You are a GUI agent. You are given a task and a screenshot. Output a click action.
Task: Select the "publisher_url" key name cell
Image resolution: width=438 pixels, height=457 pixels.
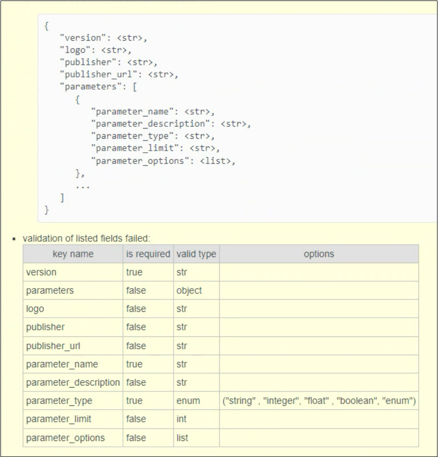(x=73, y=346)
